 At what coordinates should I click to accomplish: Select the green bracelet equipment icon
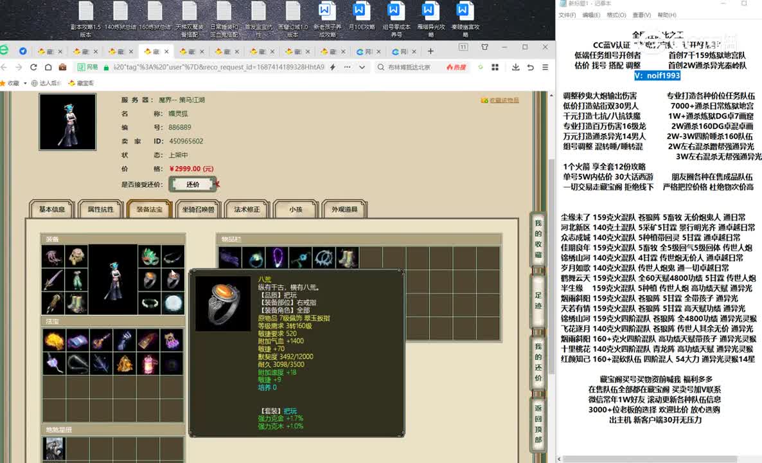[x=150, y=303]
